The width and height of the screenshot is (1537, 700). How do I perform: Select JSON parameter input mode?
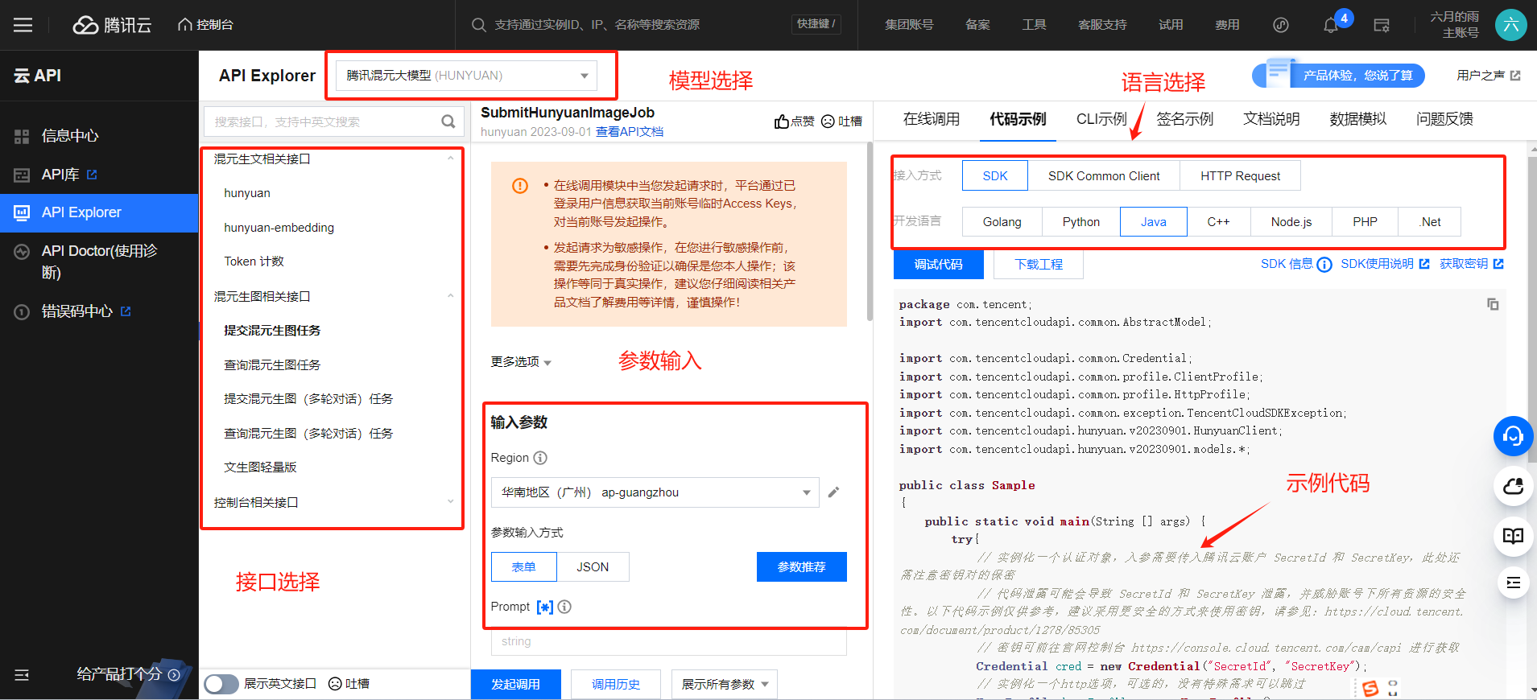[x=593, y=567]
